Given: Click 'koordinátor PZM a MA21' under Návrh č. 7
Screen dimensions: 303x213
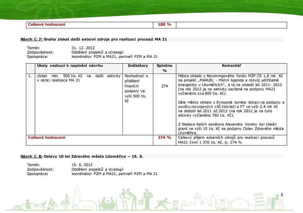Looking at the screenshot, I should (94, 57).
